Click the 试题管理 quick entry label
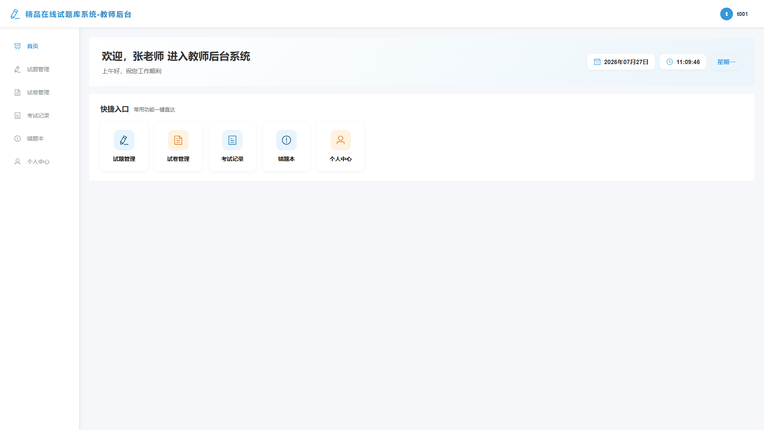The width and height of the screenshot is (764, 430). point(124,159)
